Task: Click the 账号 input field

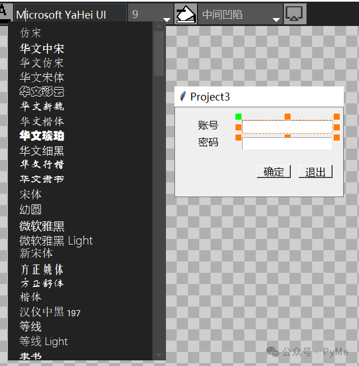Action: point(287,127)
